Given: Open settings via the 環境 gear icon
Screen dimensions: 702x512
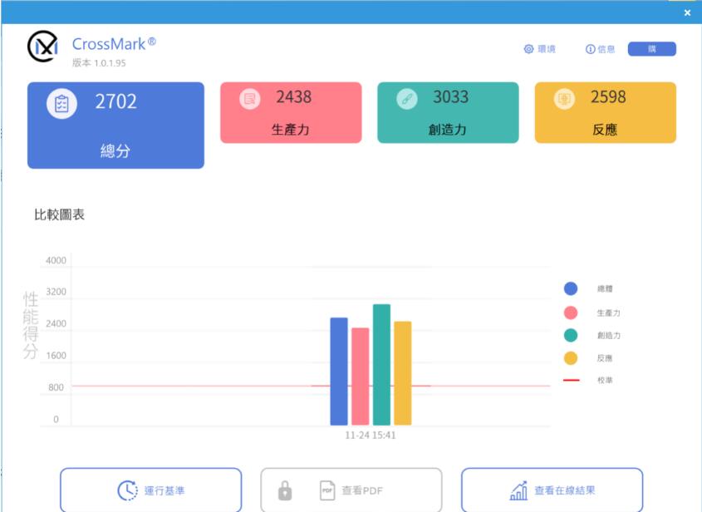Looking at the screenshot, I should tap(528, 49).
